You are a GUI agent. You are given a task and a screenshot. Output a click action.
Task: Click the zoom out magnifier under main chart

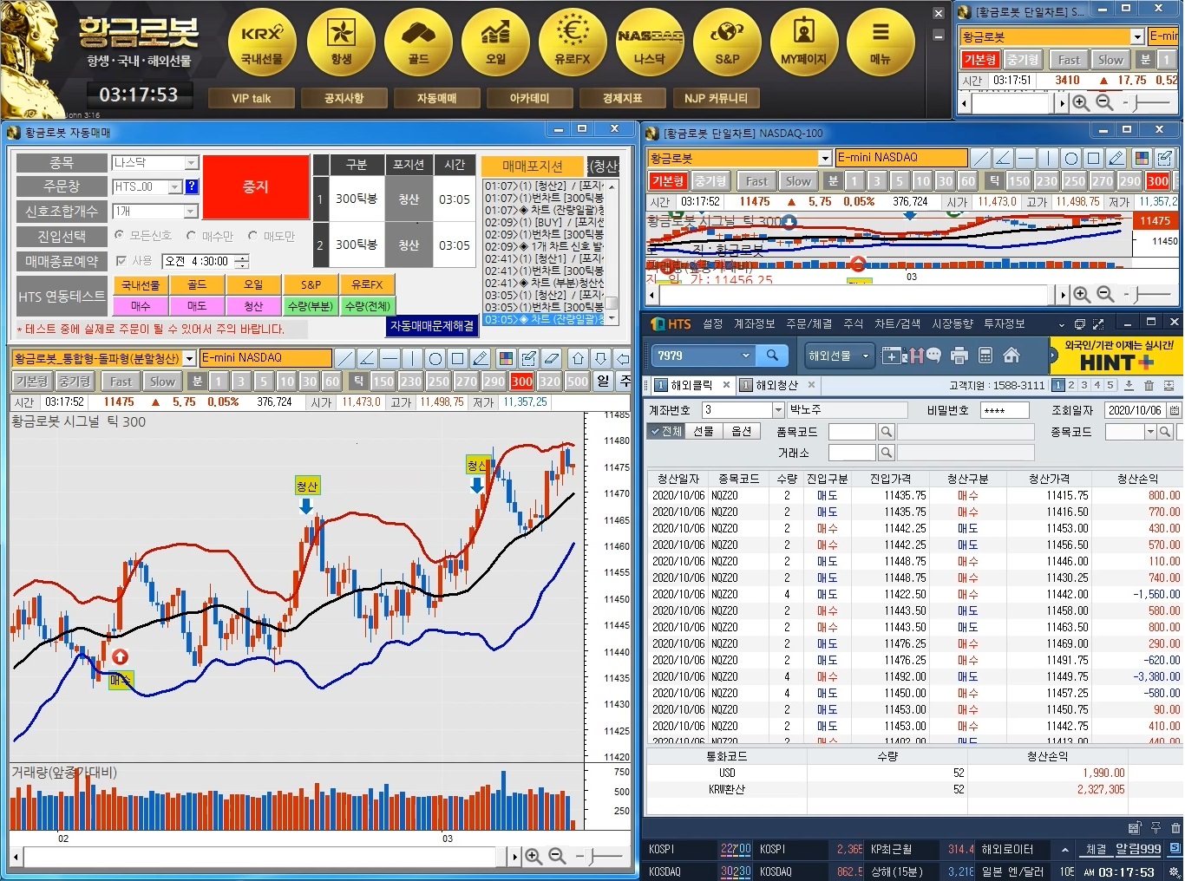558,856
